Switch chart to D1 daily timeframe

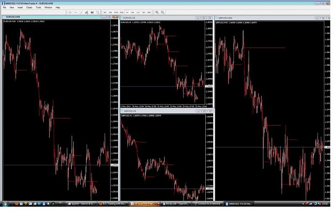[138, 12]
